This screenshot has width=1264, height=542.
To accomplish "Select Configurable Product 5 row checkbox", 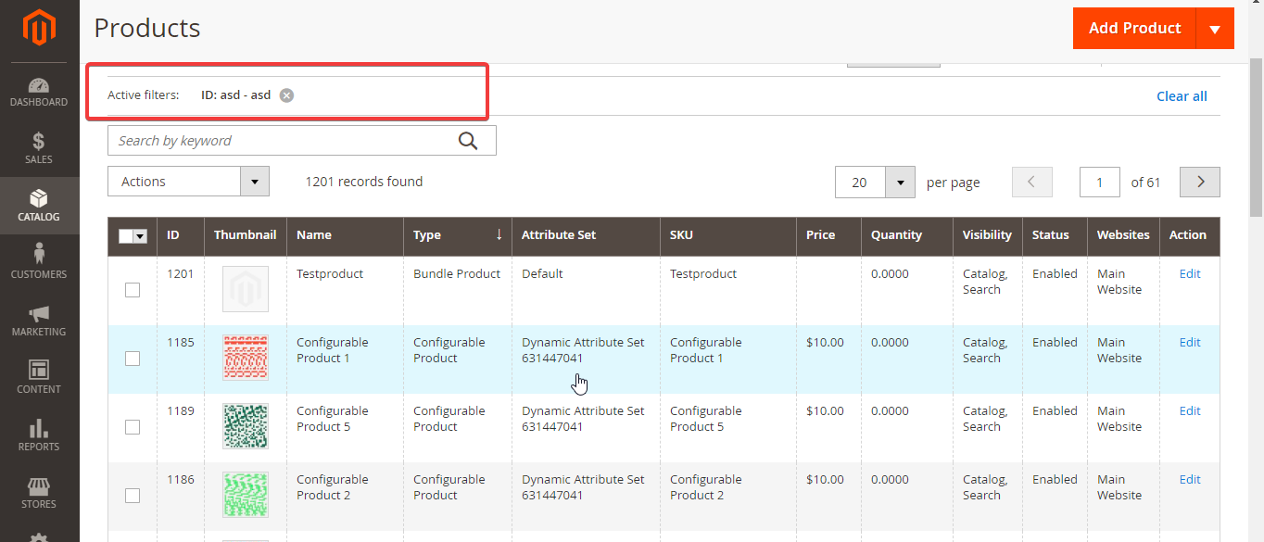I will [132, 427].
